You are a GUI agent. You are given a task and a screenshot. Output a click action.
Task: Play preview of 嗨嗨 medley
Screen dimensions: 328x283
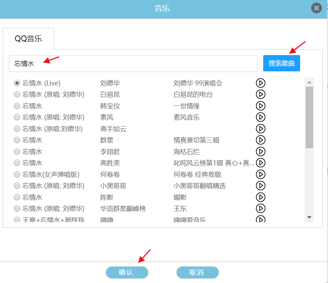261,219
